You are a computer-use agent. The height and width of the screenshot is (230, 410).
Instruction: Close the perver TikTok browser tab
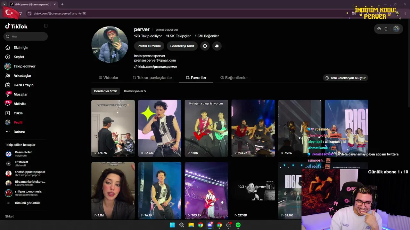coord(55,4)
